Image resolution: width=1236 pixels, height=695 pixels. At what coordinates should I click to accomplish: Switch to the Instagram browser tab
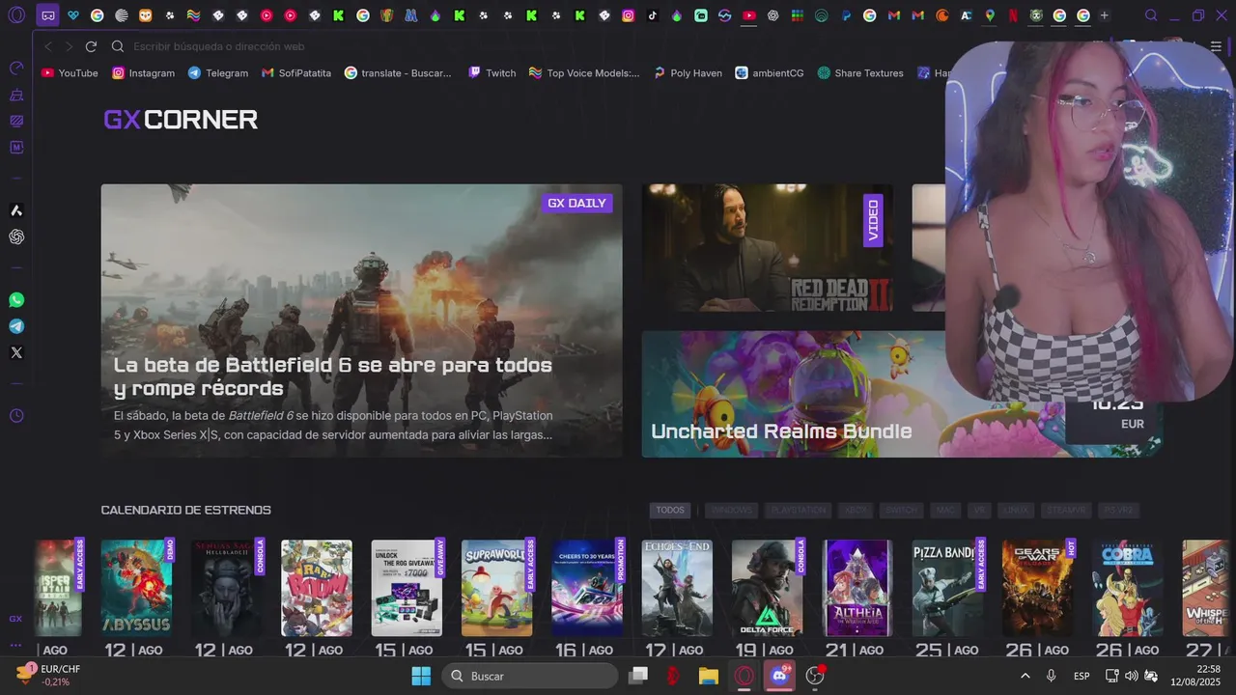629,15
